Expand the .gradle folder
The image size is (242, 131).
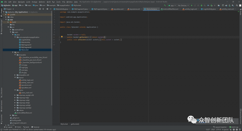coord(6,15)
